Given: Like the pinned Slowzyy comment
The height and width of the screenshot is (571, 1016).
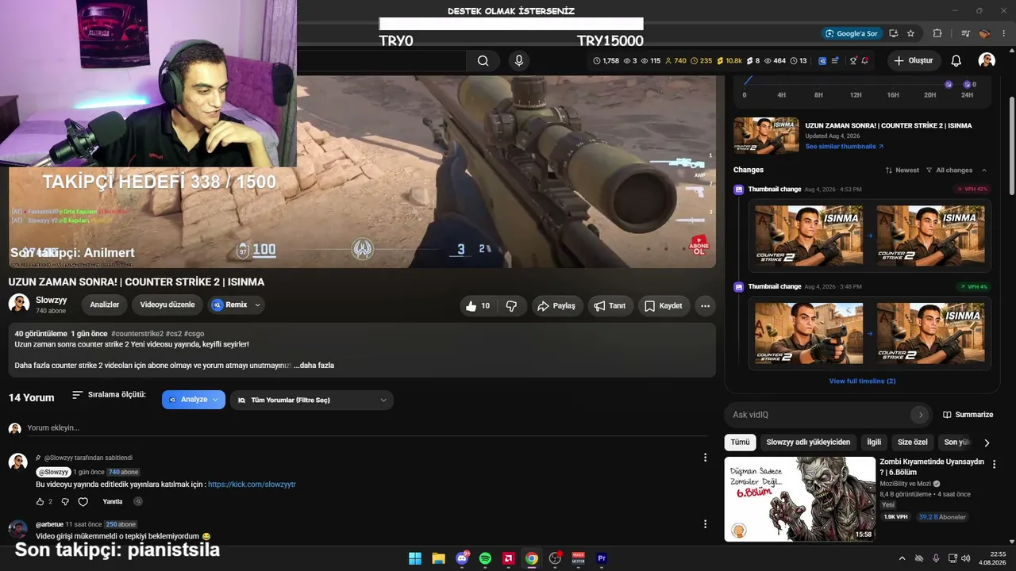Looking at the screenshot, I should tap(40, 502).
